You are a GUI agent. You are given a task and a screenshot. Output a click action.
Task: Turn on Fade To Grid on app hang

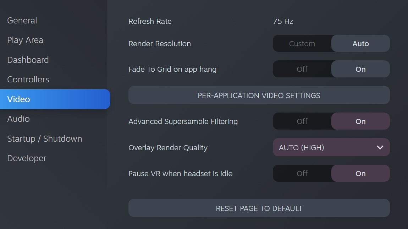point(360,69)
